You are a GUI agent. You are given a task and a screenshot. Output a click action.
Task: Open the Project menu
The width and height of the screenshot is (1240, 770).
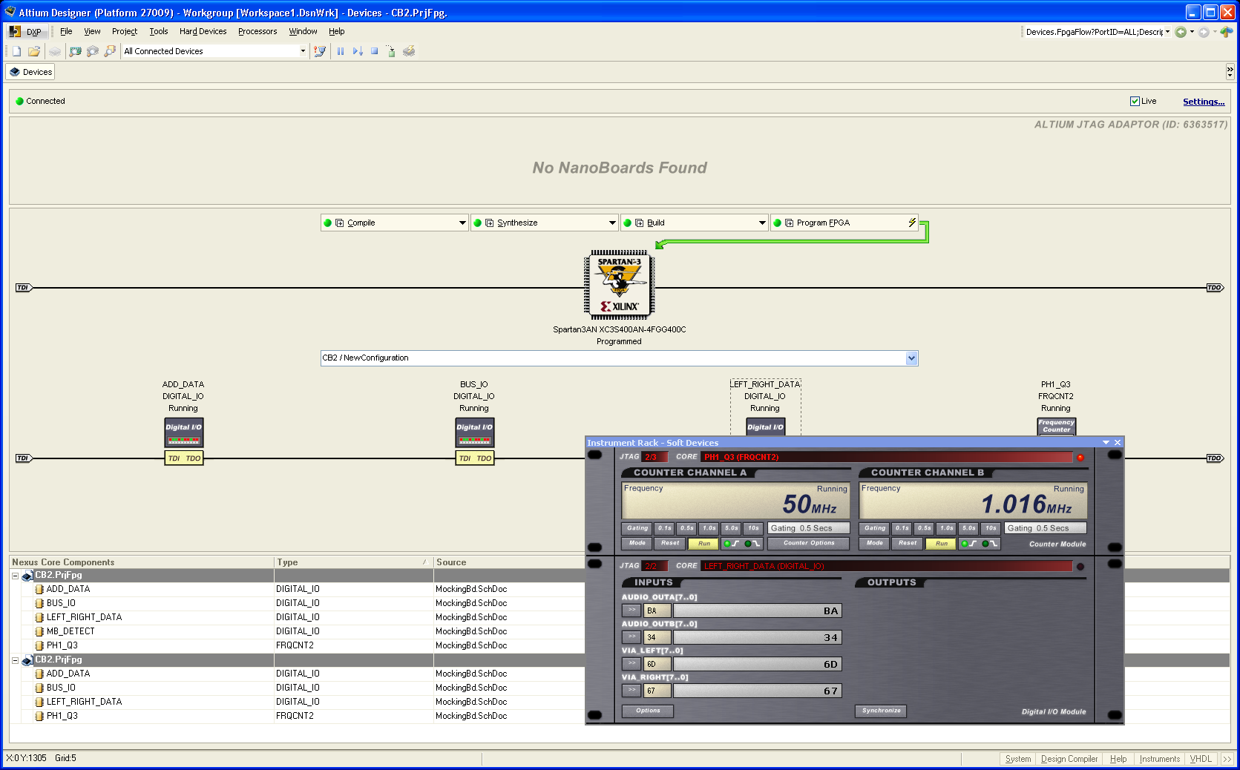pos(125,31)
